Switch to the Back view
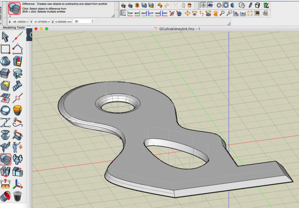The height and width of the screenshot is (208, 299). [x=158, y=13]
